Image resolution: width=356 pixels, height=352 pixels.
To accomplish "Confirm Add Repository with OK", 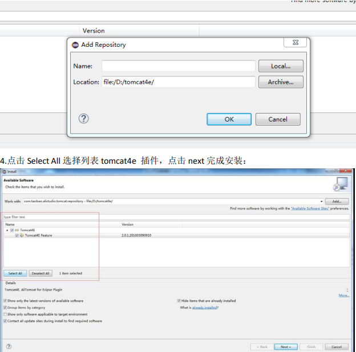I will [229, 119].
